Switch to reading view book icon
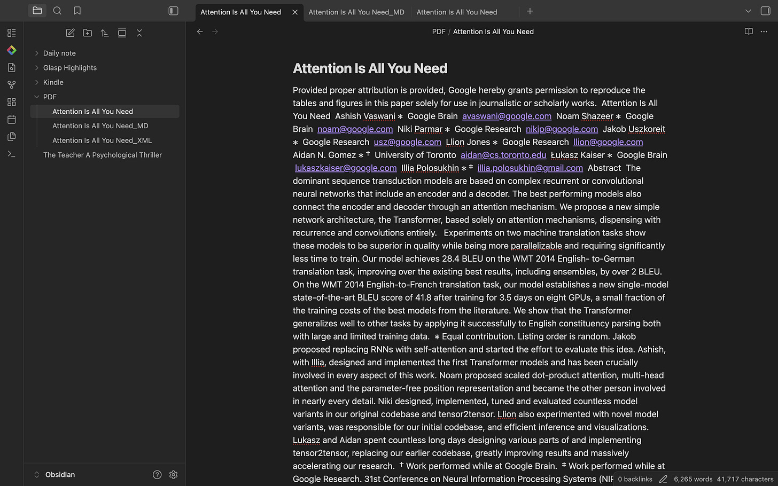The width and height of the screenshot is (778, 486). tap(749, 32)
